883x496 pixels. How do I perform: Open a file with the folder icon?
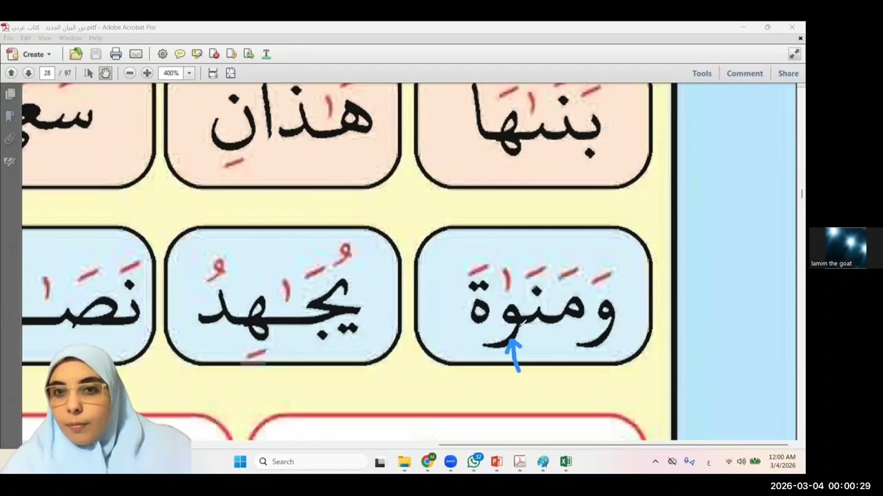pyautogui.click(x=76, y=54)
